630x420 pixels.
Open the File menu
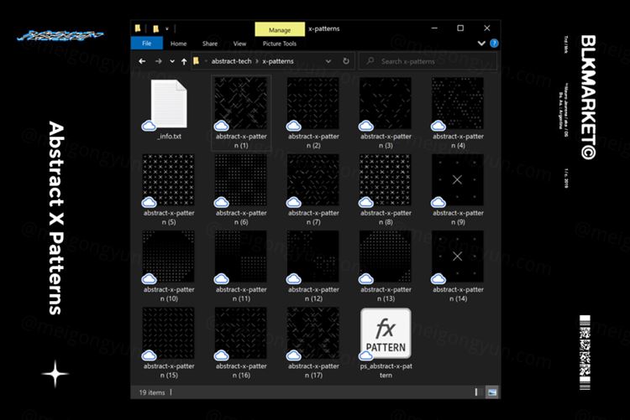(x=146, y=44)
